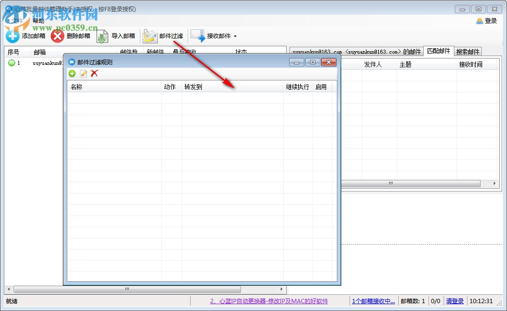Edit filter rule with the pencil icon
Image resolution: width=507 pixels, height=311 pixels.
point(83,74)
